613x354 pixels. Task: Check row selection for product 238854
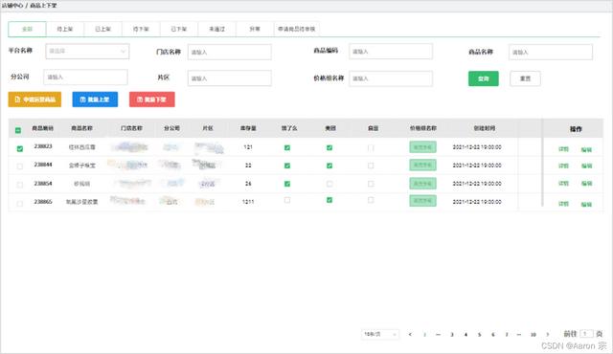point(20,185)
